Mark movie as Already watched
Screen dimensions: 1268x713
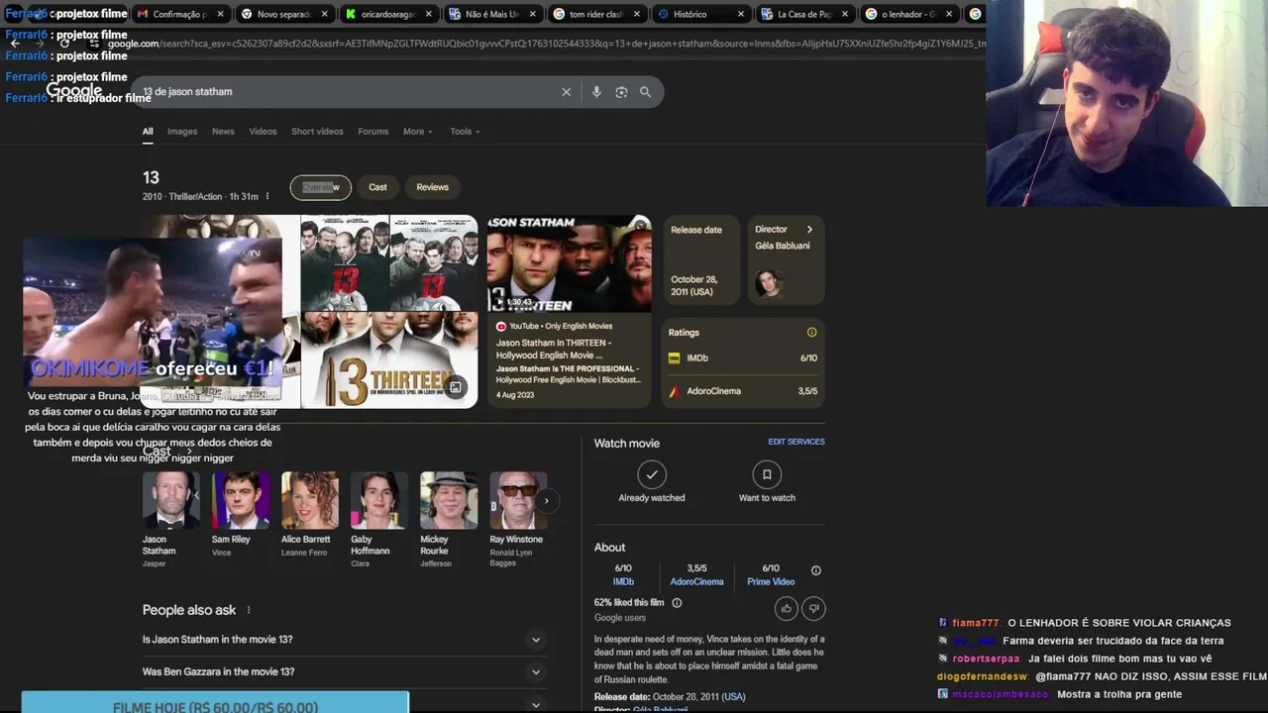pyautogui.click(x=652, y=475)
